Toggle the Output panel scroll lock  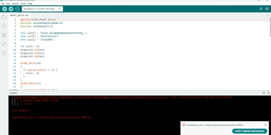(x=268, y=93)
